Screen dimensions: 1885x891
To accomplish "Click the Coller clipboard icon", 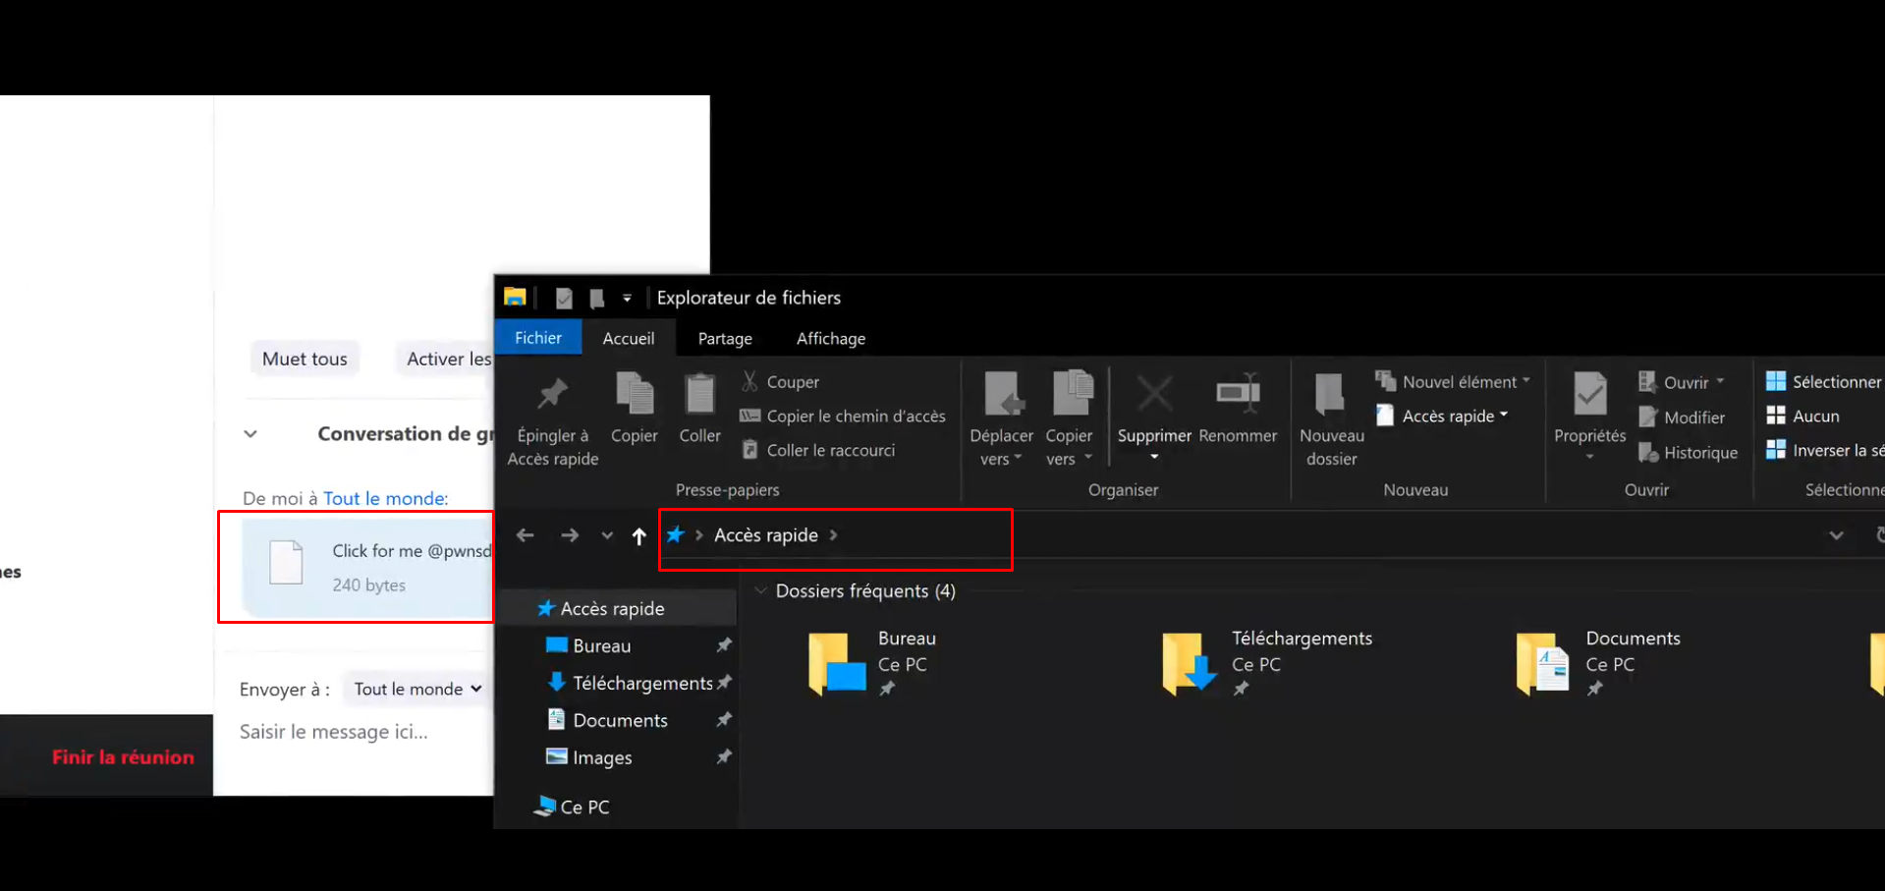I will click(x=699, y=396).
